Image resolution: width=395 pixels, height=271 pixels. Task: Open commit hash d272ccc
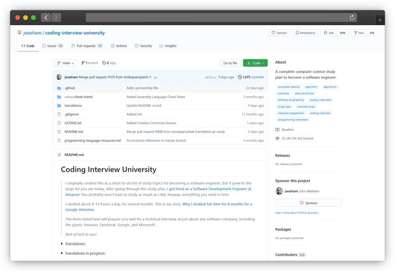pyautogui.click(x=211, y=77)
